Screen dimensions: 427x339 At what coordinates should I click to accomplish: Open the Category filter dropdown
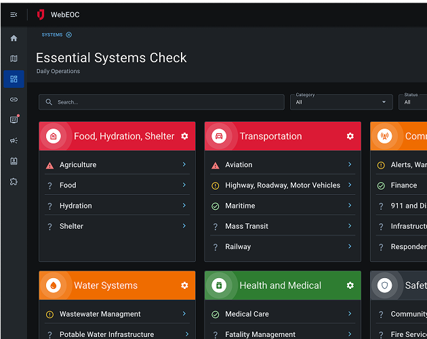pos(341,102)
